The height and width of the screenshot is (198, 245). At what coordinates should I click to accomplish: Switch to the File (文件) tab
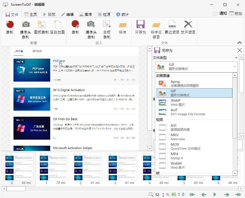click(x=12, y=15)
